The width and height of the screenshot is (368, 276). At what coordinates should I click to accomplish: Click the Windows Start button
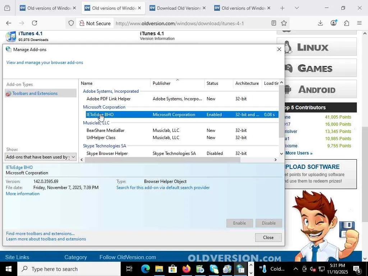9,269
